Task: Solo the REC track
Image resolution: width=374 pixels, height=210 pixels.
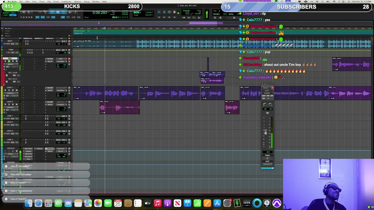Action: 13,61
